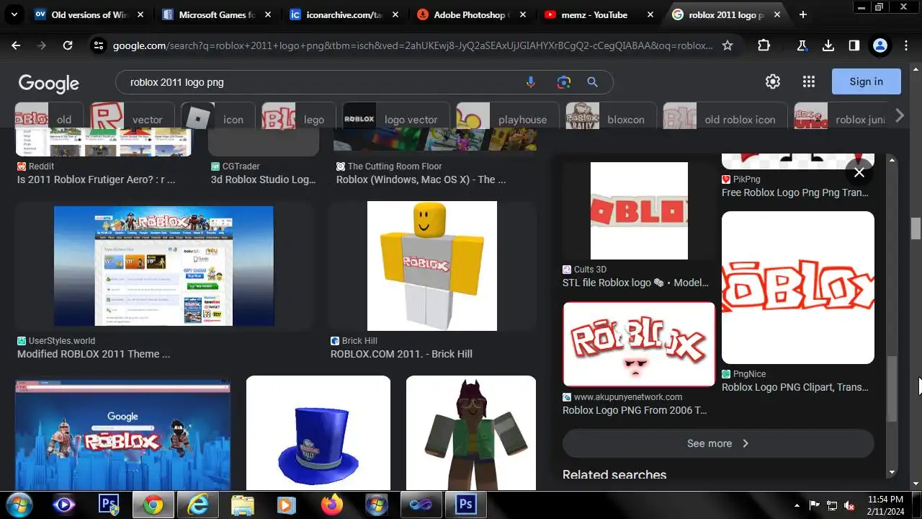Close the image preview side panel

coord(859,172)
